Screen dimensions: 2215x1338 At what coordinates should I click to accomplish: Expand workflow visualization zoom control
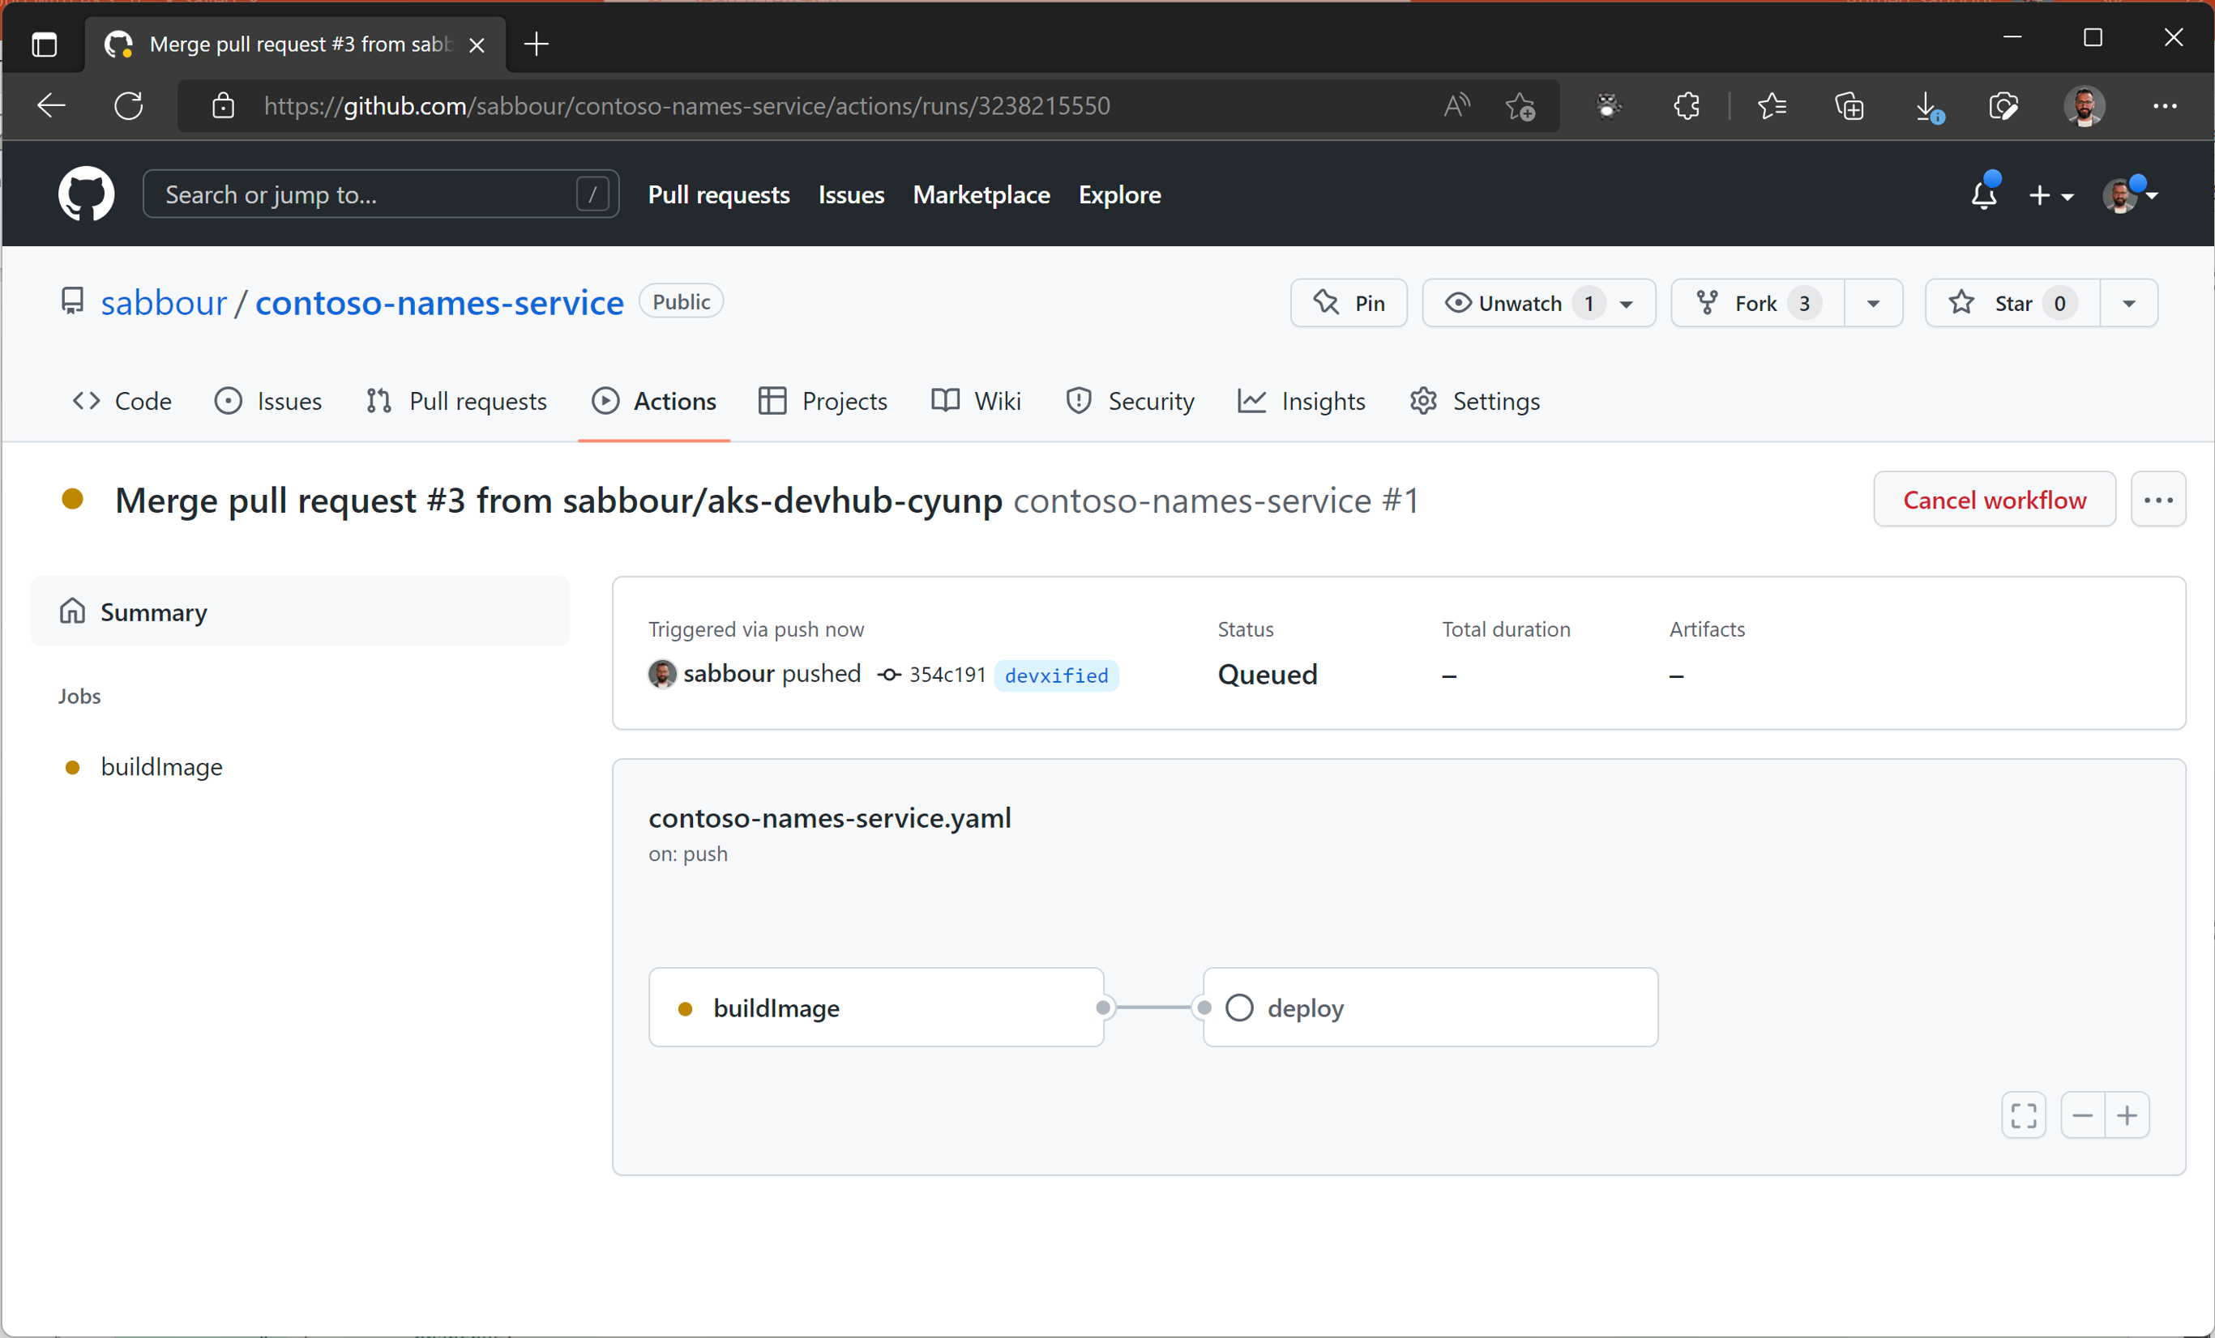(x=2025, y=1114)
